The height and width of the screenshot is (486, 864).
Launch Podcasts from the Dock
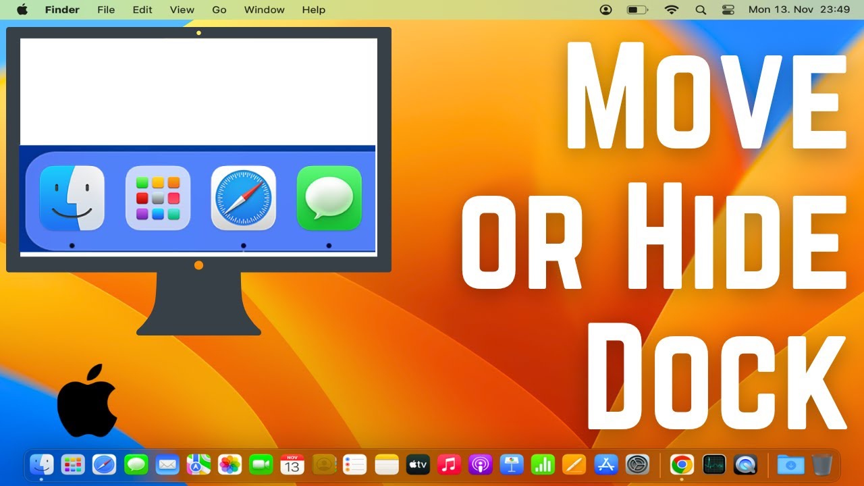pos(481,464)
